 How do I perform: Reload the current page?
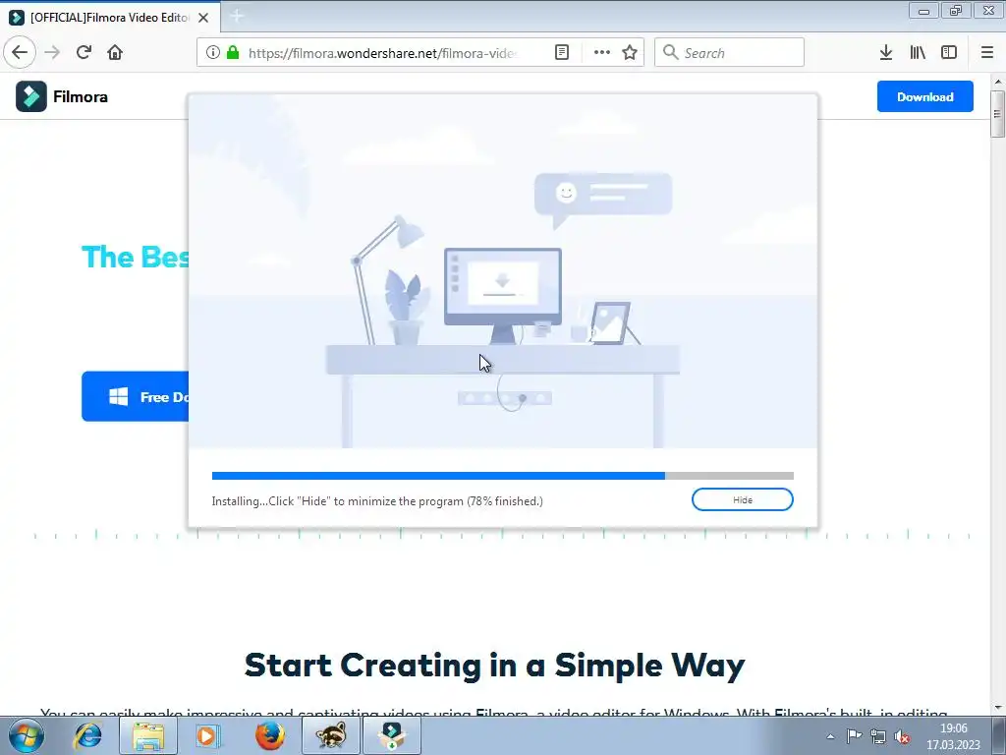[84, 52]
